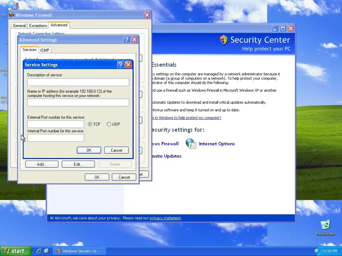Launch Internet Explorer from quick launch

pos(39,251)
